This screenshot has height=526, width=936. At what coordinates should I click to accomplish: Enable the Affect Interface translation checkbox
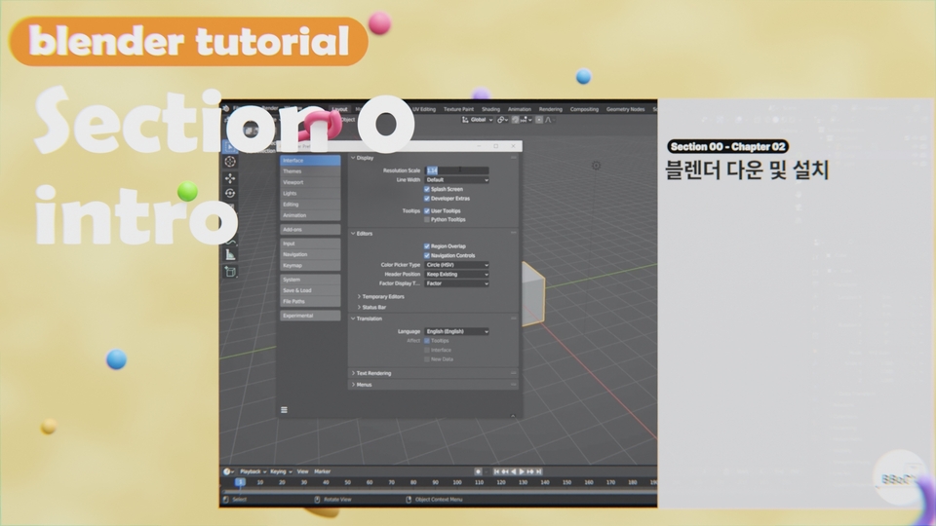pos(427,350)
